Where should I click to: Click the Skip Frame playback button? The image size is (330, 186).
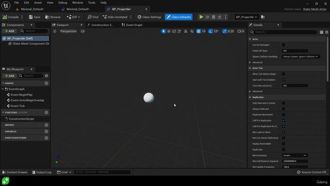[207, 17]
